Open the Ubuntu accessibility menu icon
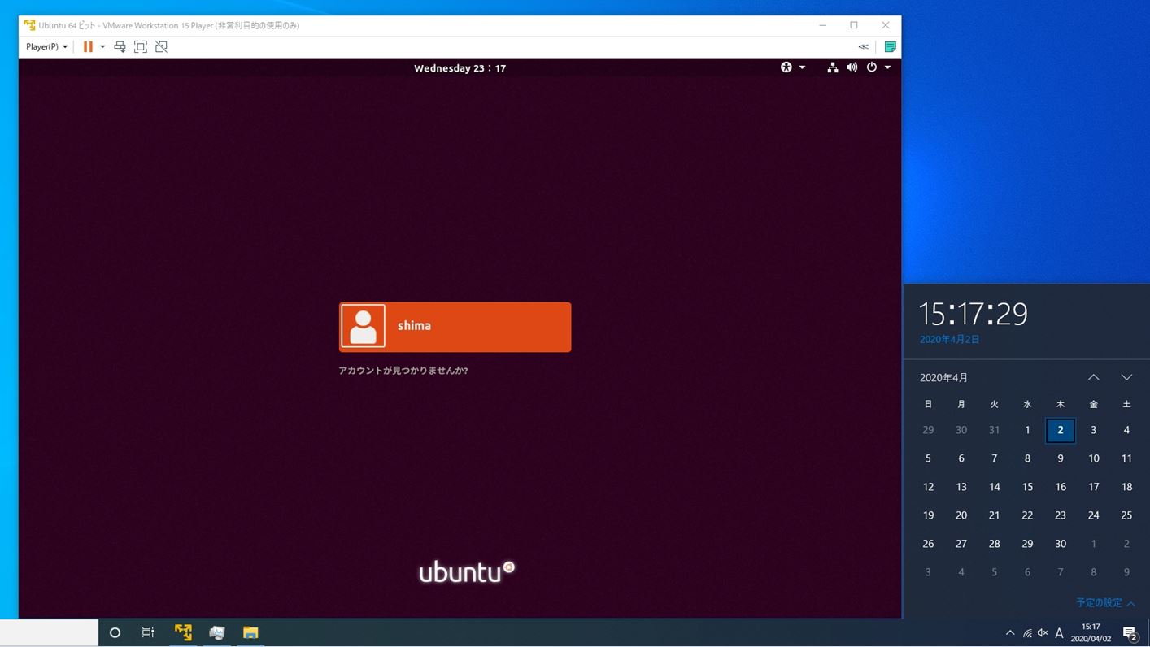This screenshot has height=647, width=1150. tap(786, 67)
